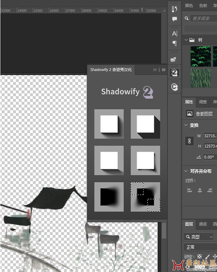Click the H height value field
The height and width of the screenshot is (272, 217).
(210, 146)
